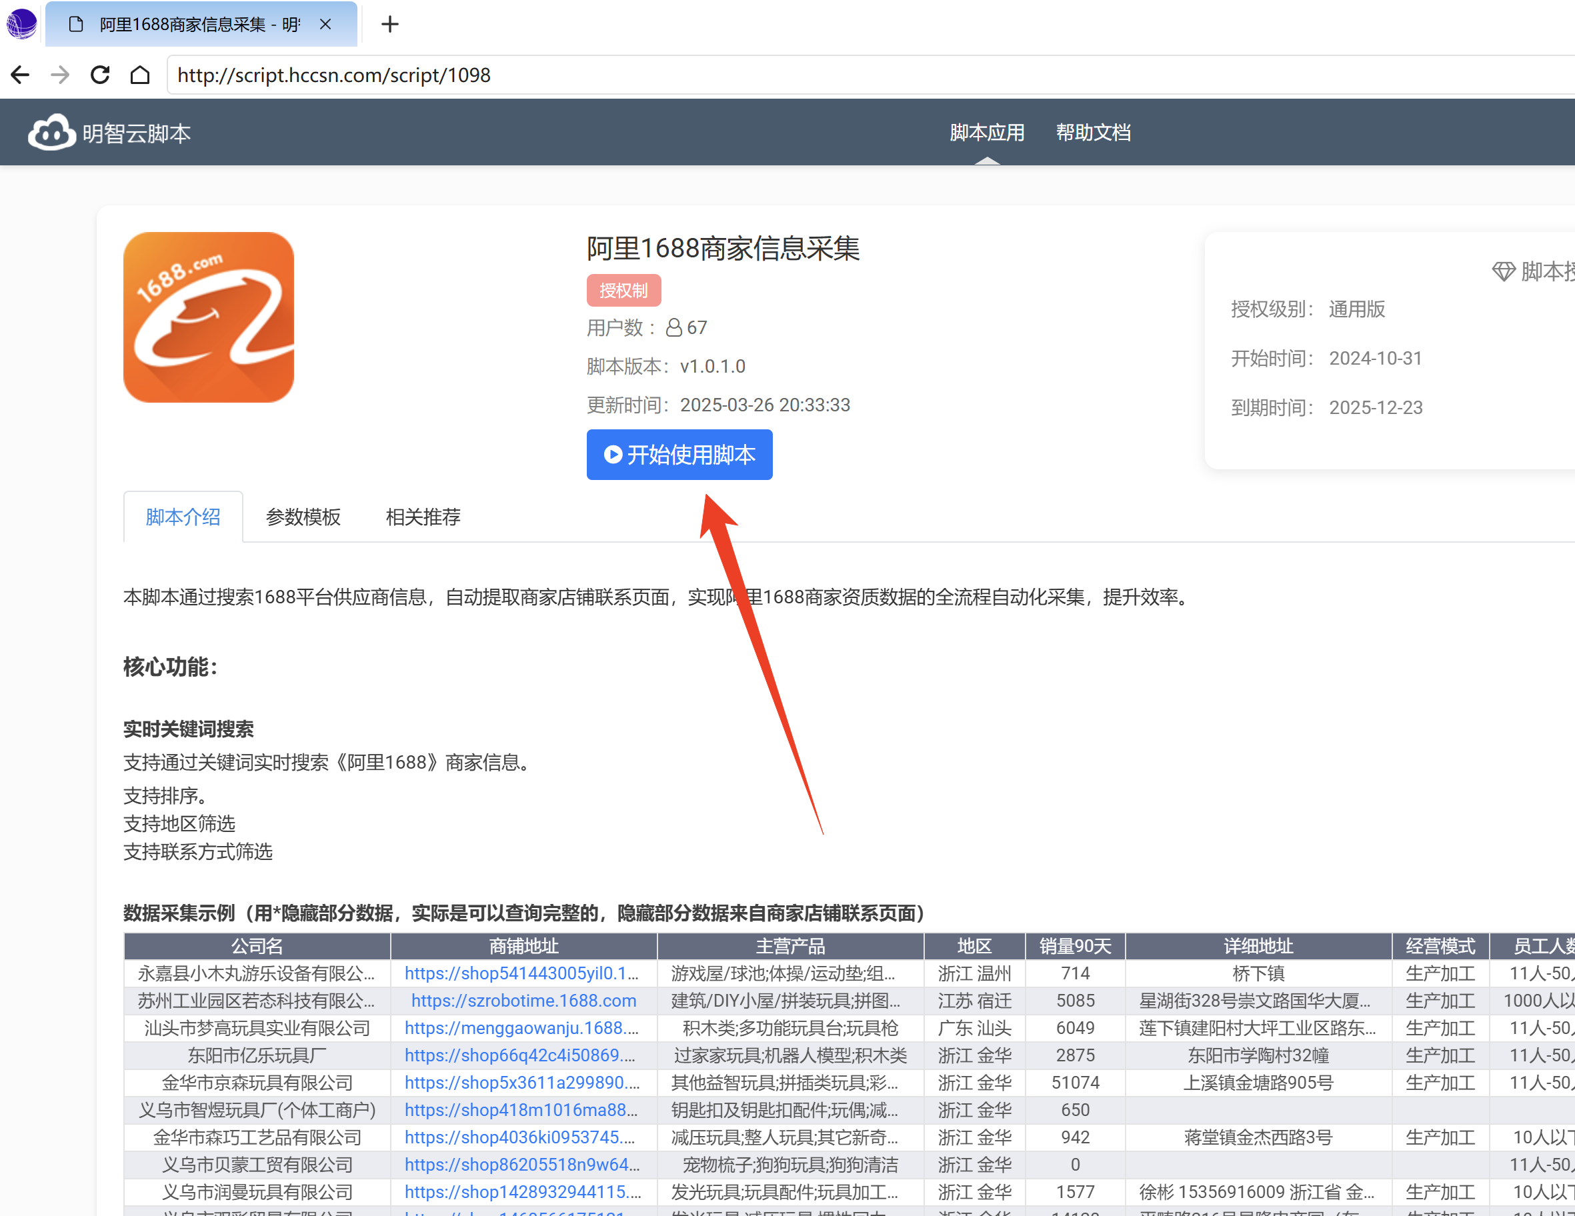Click the 1688.com script thumbnail image
The width and height of the screenshot is (1575, 1216).
pos(209,317)
